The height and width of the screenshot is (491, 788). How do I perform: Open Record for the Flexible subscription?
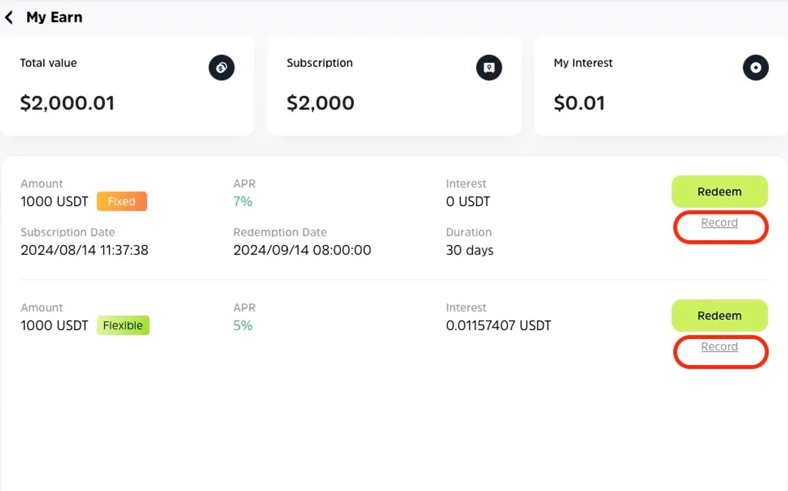[720, 347]
